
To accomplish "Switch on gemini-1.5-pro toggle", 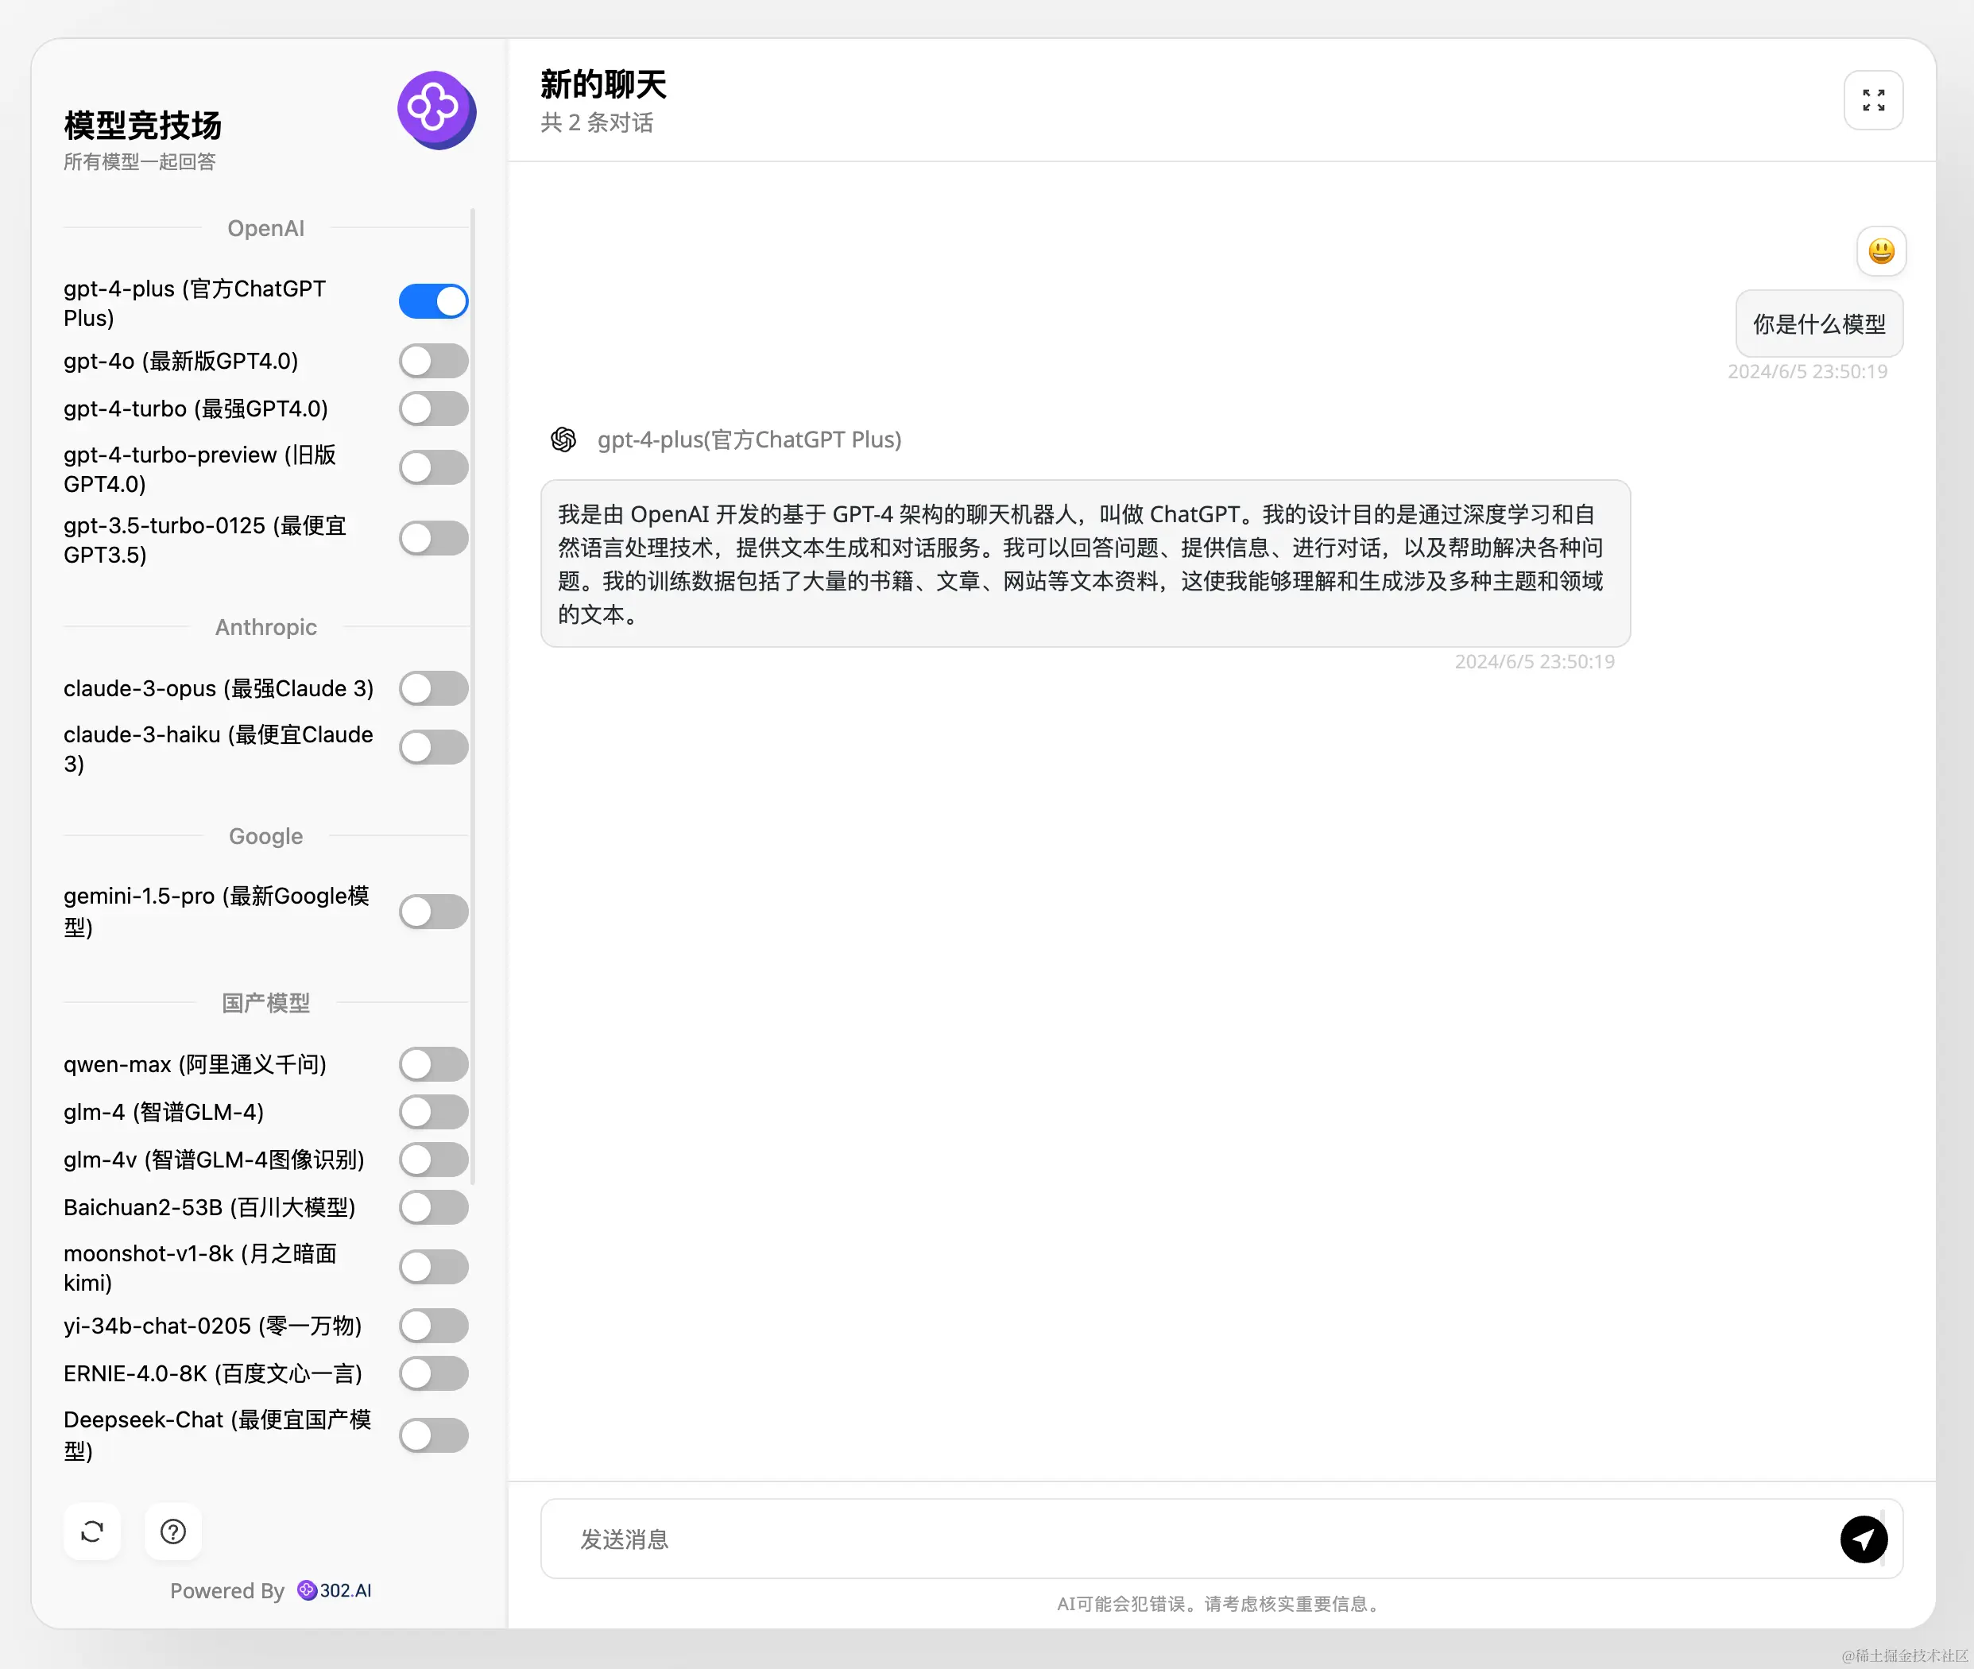I will tap(433, 911).
